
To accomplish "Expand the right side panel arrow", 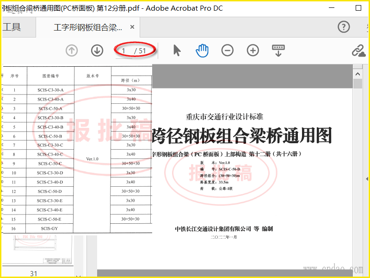I will point(367,179).
